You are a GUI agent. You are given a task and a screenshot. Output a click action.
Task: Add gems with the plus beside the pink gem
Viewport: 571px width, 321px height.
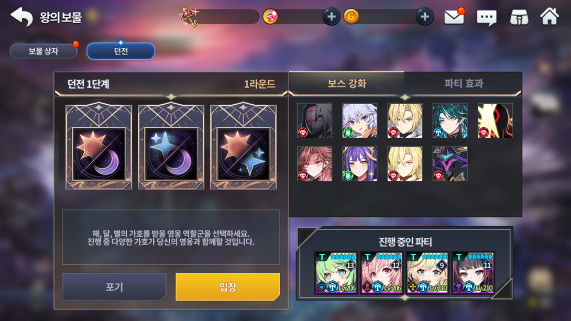click(331, 17)
